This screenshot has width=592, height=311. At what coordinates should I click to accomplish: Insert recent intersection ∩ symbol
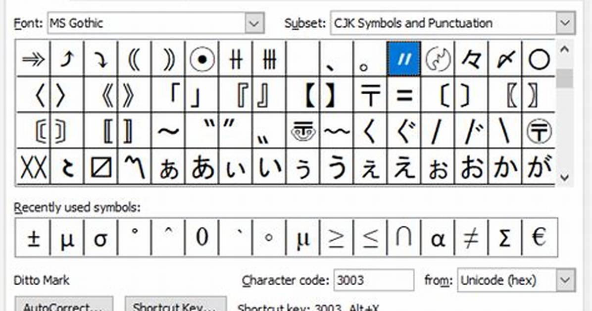tap(403, 238)
